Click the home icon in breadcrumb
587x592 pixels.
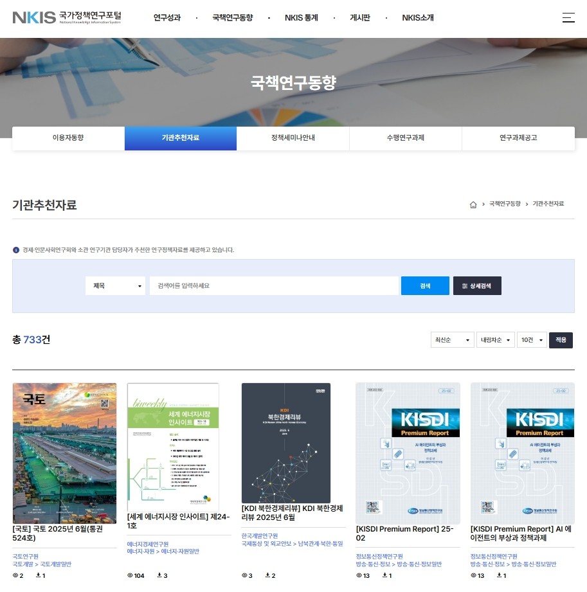(473, 204)
